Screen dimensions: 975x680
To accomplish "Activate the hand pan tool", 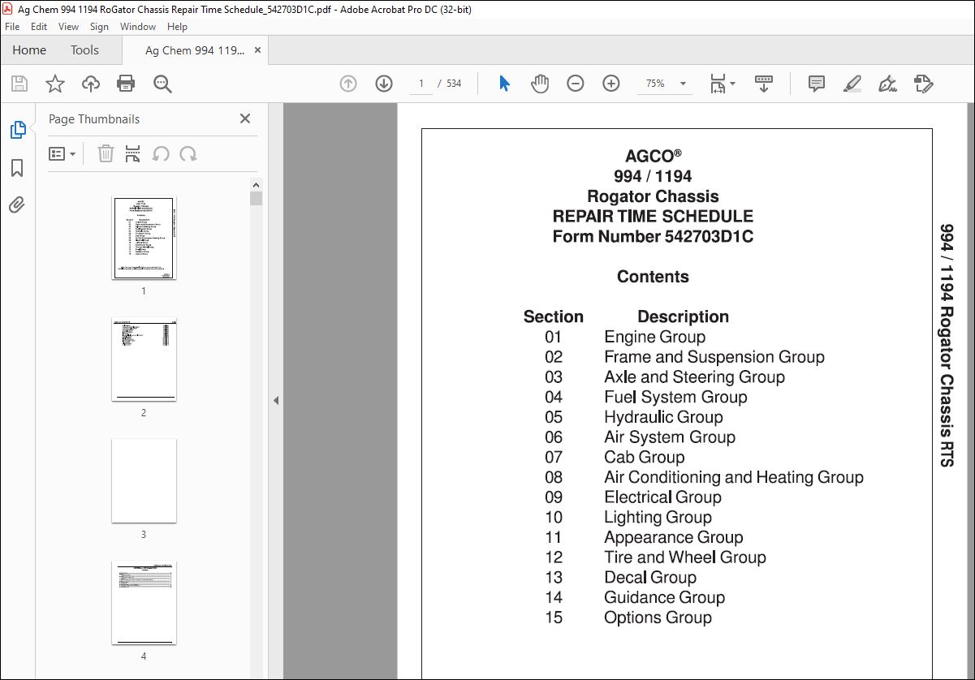I will click(540, 84).
